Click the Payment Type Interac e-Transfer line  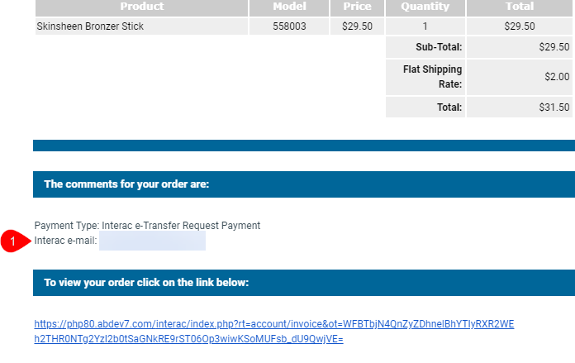tap(147, 225)
